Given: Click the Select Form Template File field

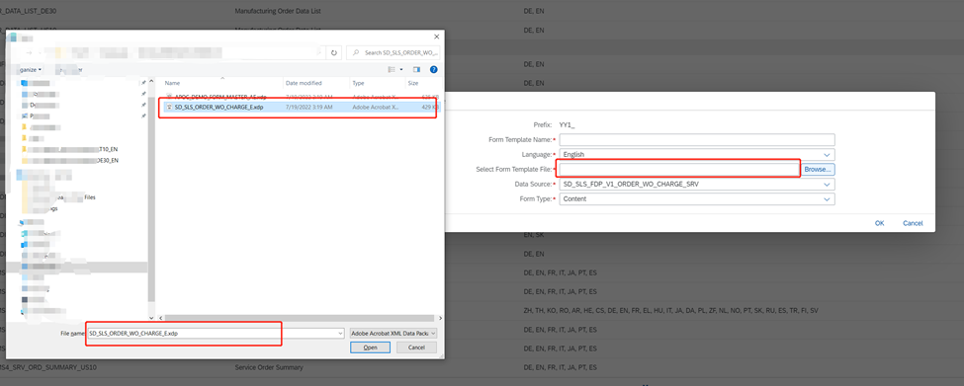Looking at the screenshot, I should click(x=678, y=169).
